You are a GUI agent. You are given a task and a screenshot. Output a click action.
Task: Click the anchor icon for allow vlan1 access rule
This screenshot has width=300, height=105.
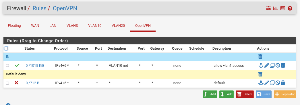[x=261, y=66]
